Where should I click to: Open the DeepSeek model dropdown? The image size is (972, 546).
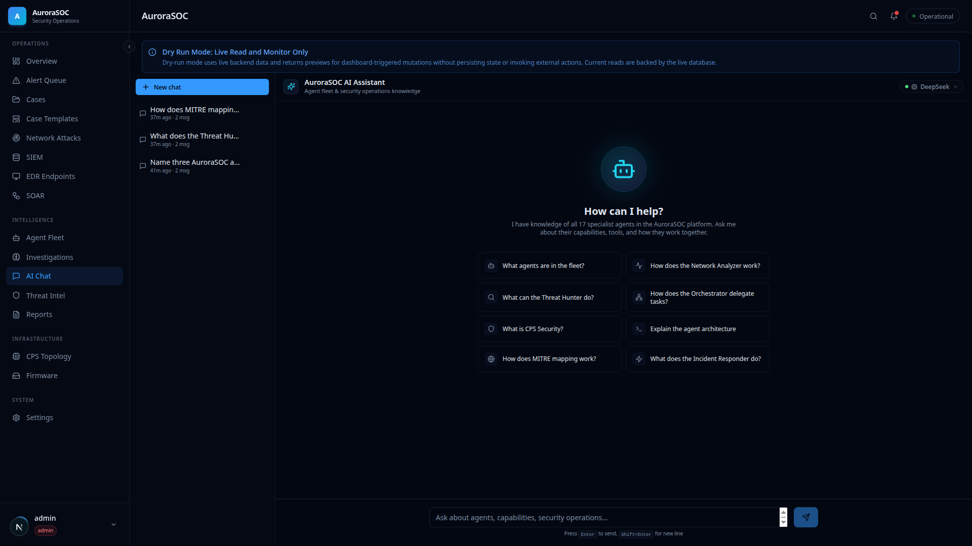pos(931,87)
